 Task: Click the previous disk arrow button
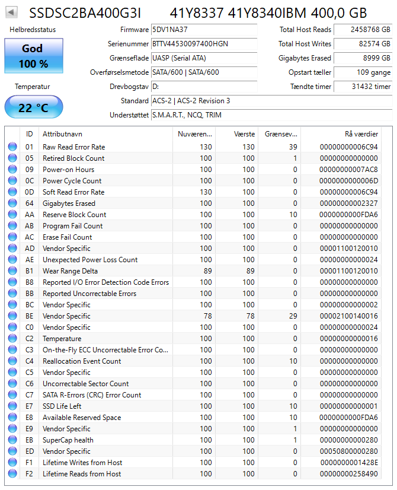(x=11, y=12)
